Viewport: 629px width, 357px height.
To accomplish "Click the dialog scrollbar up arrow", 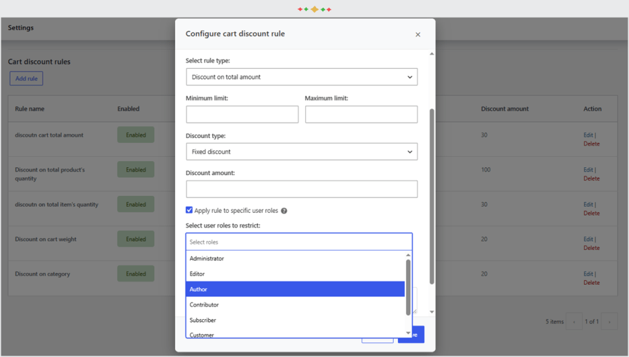I will point(431,54).
